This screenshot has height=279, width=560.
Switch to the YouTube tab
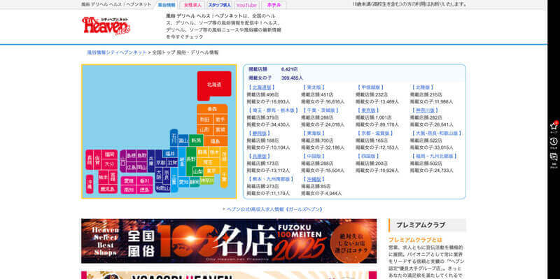(x=246, y=6)
